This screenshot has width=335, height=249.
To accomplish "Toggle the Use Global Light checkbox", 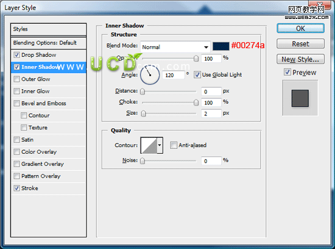I will [197, 74].
